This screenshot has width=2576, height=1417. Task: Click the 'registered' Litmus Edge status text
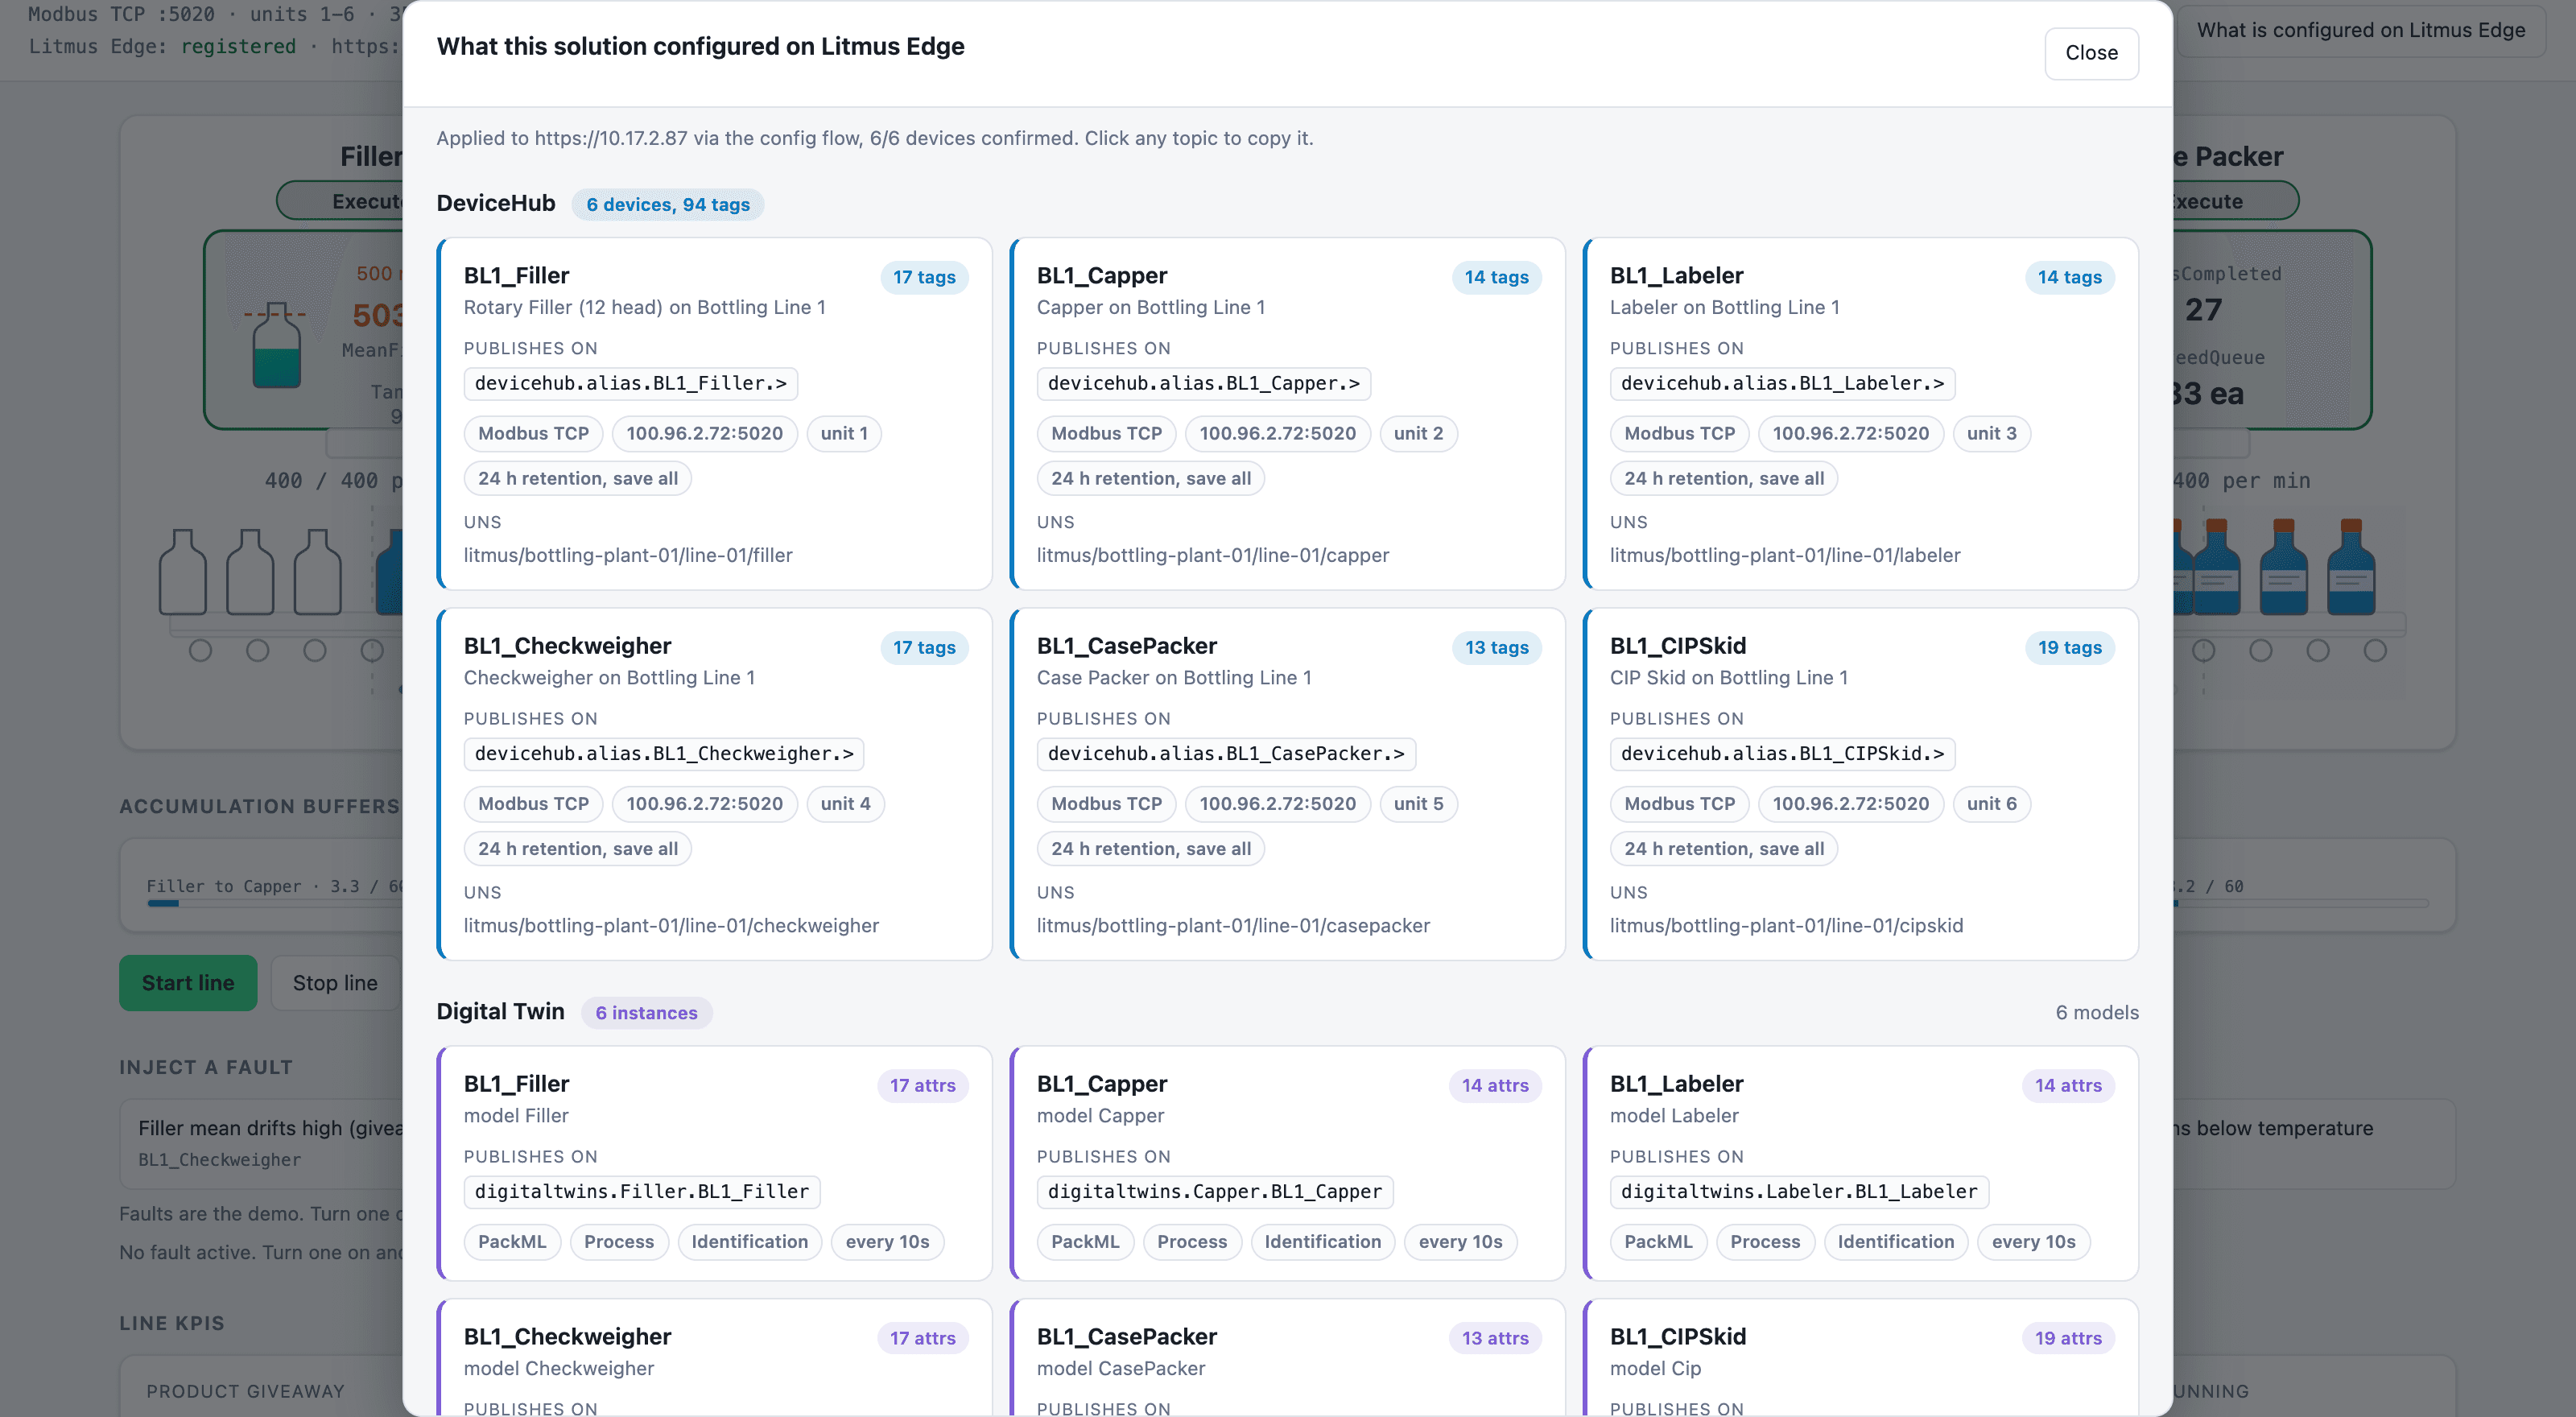coord(238,47)
